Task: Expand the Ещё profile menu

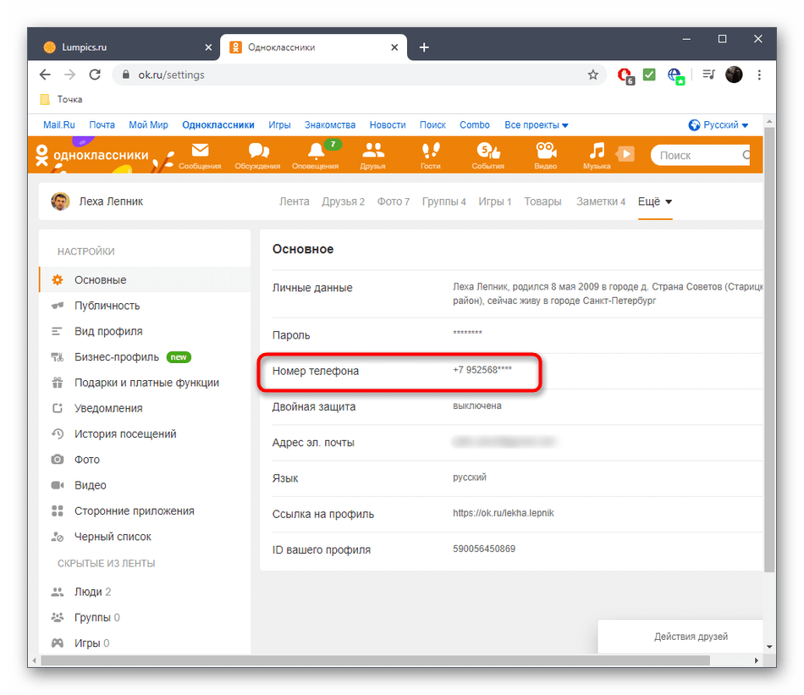Action: coord(654,201)
